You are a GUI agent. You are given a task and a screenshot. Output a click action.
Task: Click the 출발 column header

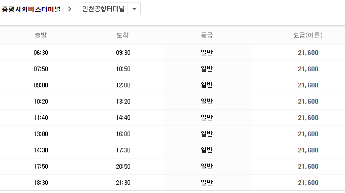pyautogui.click(x=41, y=35)
